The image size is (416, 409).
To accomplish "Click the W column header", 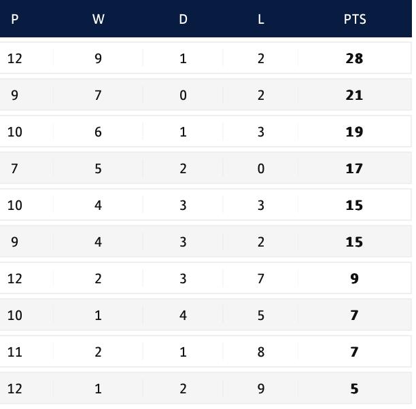I will click(x=98, y=19).
